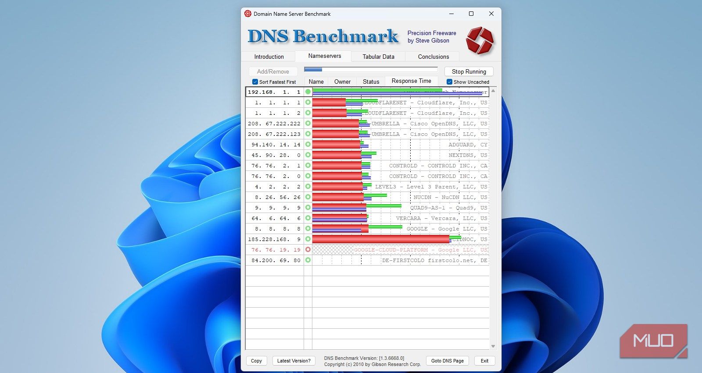Open the Introduction tab
The image size is (702, 373).
click(x=269, y=57)
